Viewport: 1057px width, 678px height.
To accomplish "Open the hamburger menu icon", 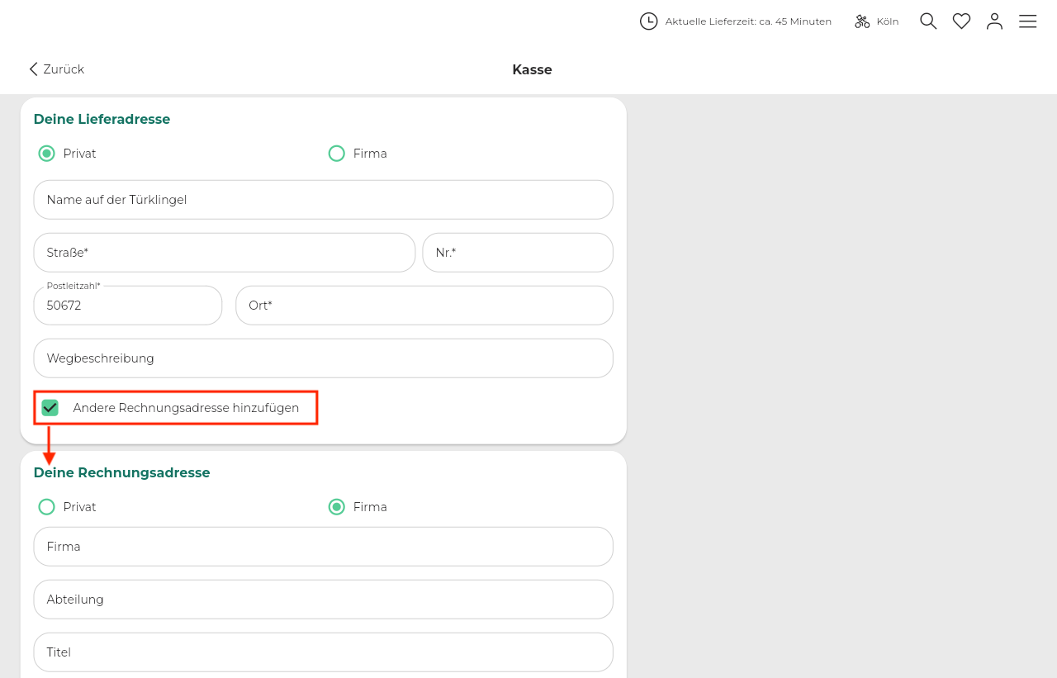I will click(x=1027, y=21).
